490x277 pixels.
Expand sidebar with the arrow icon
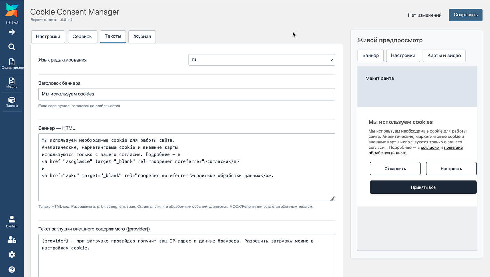point(12,32)
